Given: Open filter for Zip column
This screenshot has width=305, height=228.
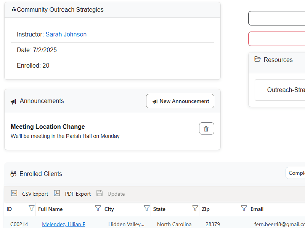Looking at the screenshot, I should point(244,208).
